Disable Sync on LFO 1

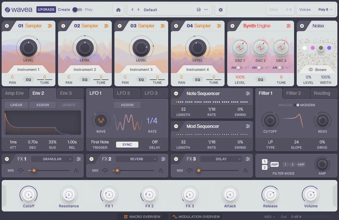pos(127,144)
